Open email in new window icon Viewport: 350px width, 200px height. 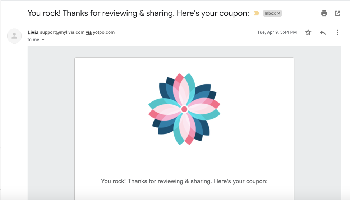tap(337, 13)
